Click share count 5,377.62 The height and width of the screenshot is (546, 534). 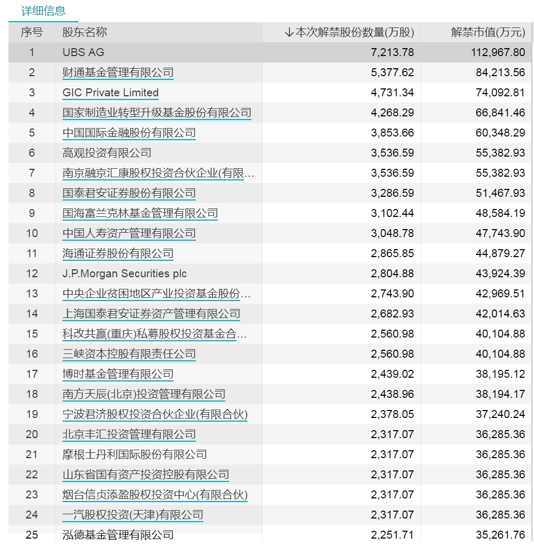tap(392, 72)
